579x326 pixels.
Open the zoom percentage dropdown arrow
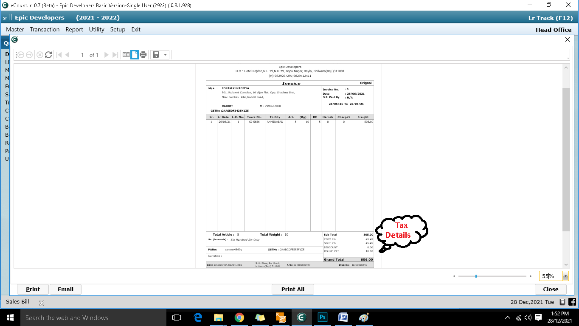point(565,276)
